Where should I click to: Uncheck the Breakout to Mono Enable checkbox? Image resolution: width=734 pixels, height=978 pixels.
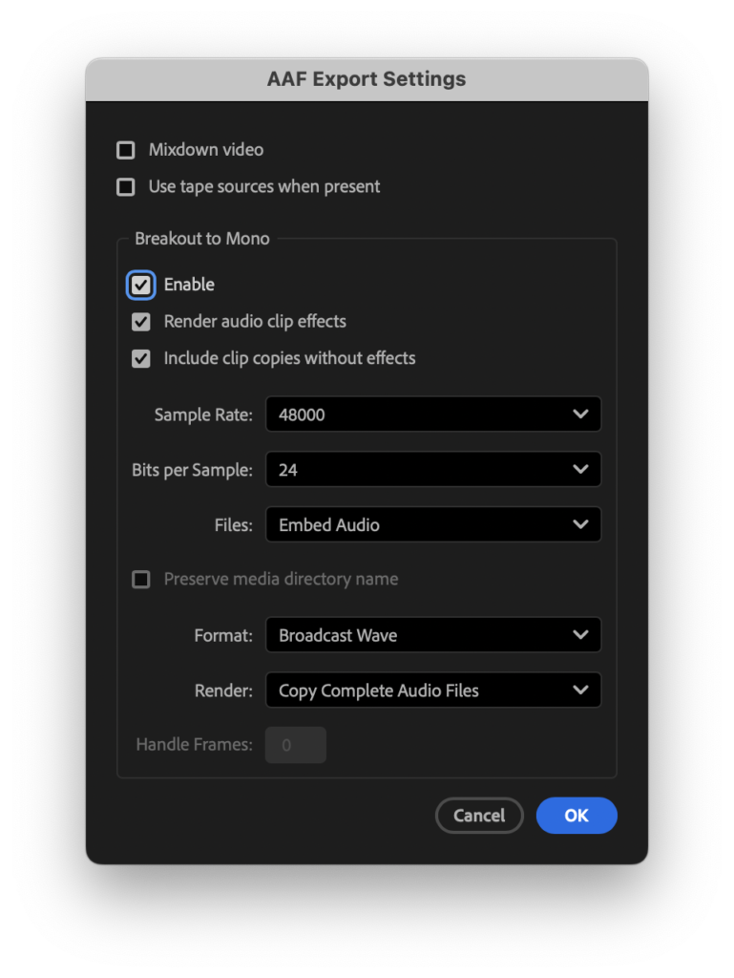point(141,285)
